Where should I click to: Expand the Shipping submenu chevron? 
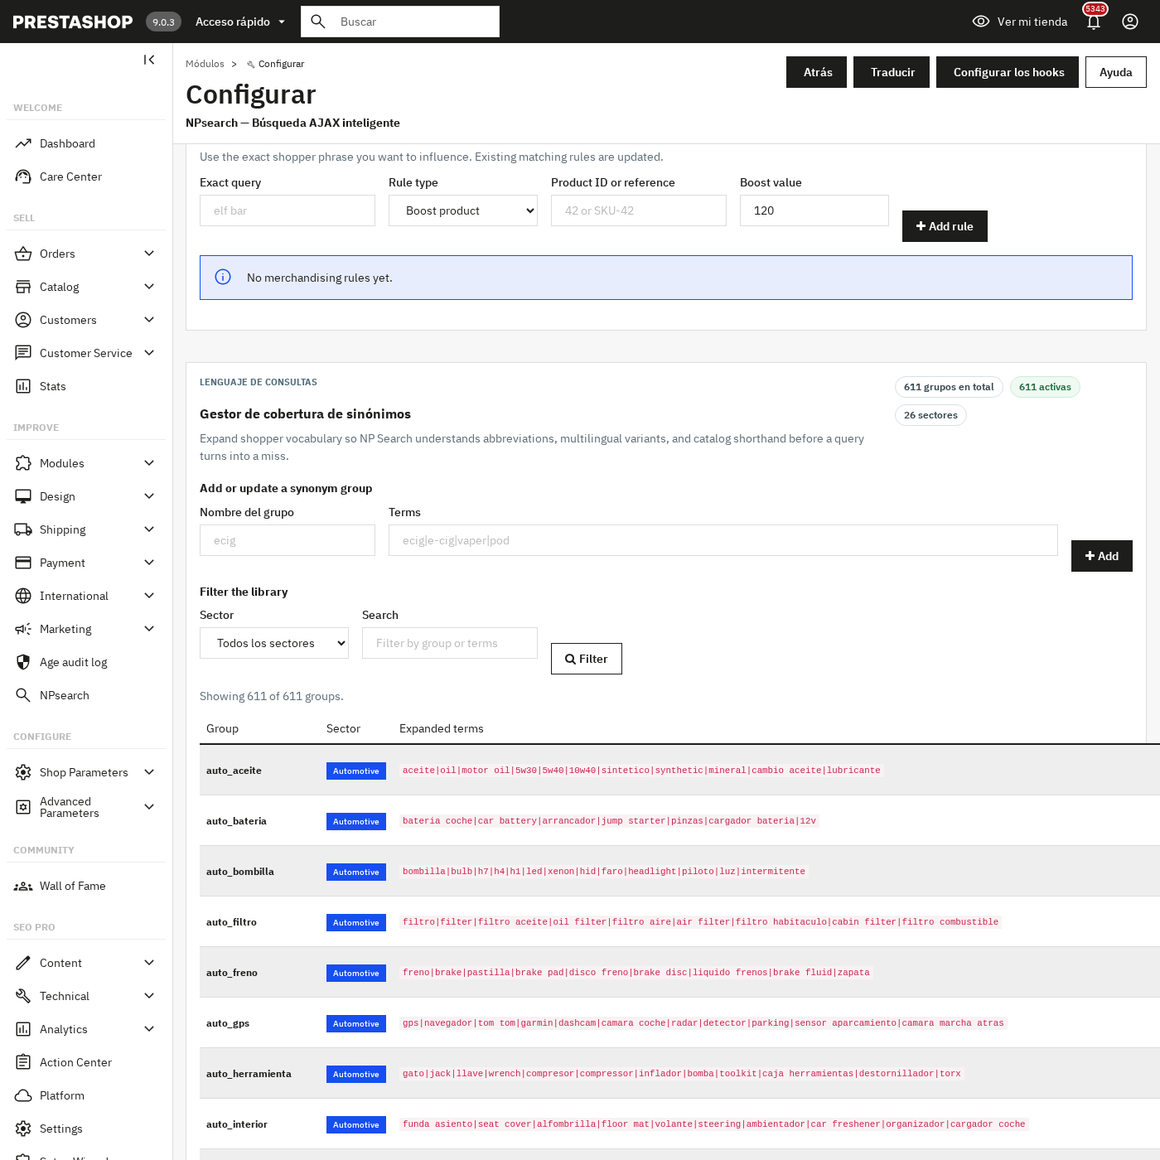coord(149,529)
